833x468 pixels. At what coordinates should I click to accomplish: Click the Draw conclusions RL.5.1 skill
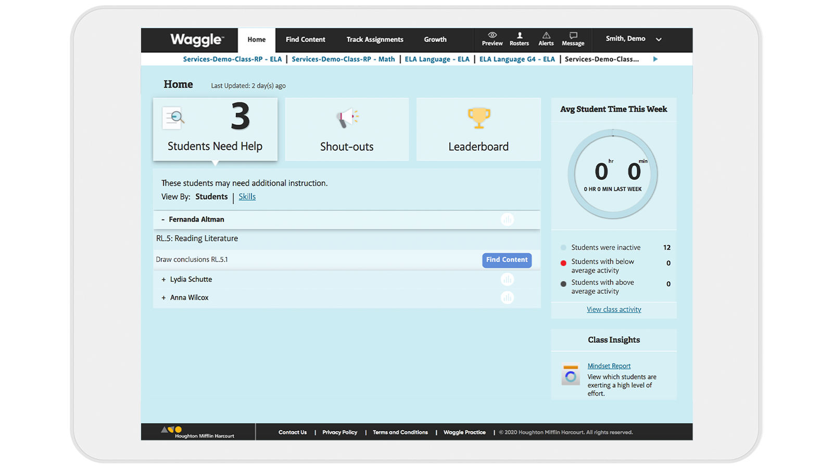[x=192, y=259]
